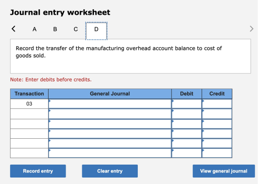
Task: Open General Journal account dropdown in fifth row
Action: coord(110,143)
